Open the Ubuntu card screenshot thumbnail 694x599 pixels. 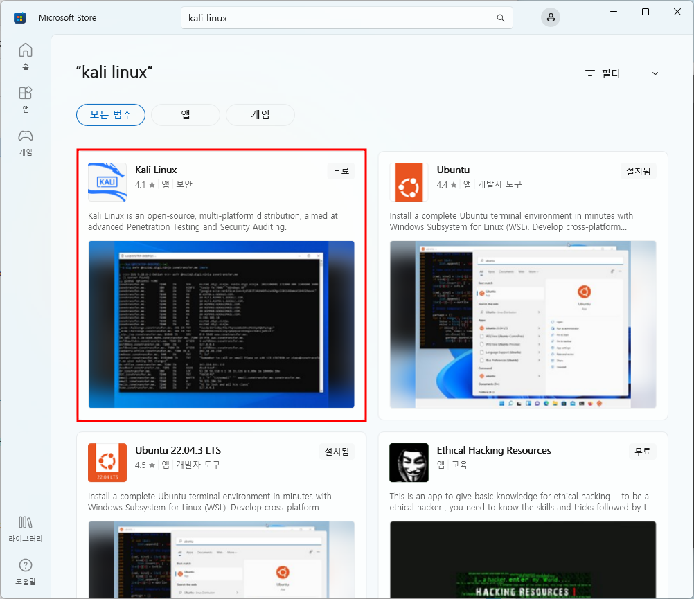pos(523,324)
